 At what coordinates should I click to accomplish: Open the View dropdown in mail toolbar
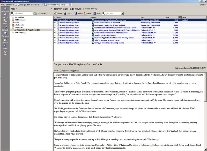point(97,13)
